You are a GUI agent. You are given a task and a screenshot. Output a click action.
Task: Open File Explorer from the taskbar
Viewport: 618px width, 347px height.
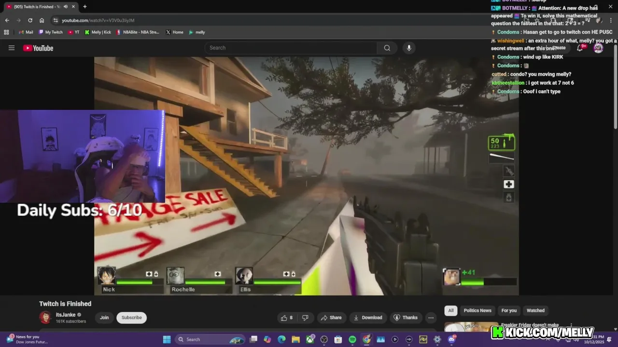[295, 339]
